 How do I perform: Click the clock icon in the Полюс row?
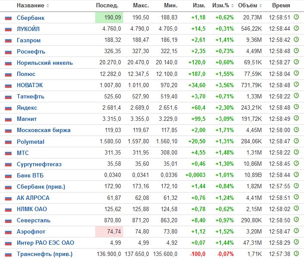coord(296,73)
